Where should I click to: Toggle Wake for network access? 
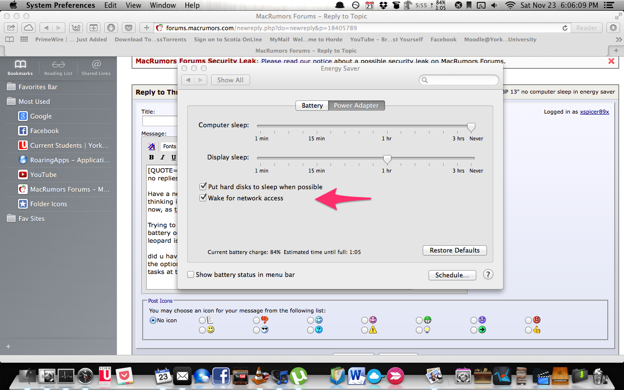(x=203, y=198)
